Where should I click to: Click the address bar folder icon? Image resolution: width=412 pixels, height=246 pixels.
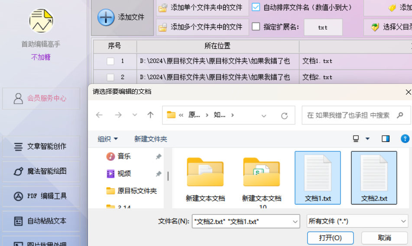coord(171,115)
